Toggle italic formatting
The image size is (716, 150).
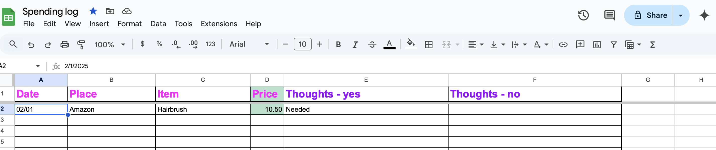coord(355,44)
